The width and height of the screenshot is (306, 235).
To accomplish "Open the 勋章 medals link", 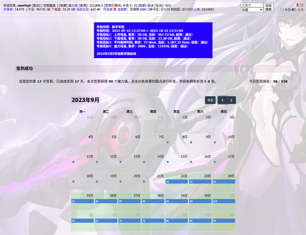I will point(142,6).
